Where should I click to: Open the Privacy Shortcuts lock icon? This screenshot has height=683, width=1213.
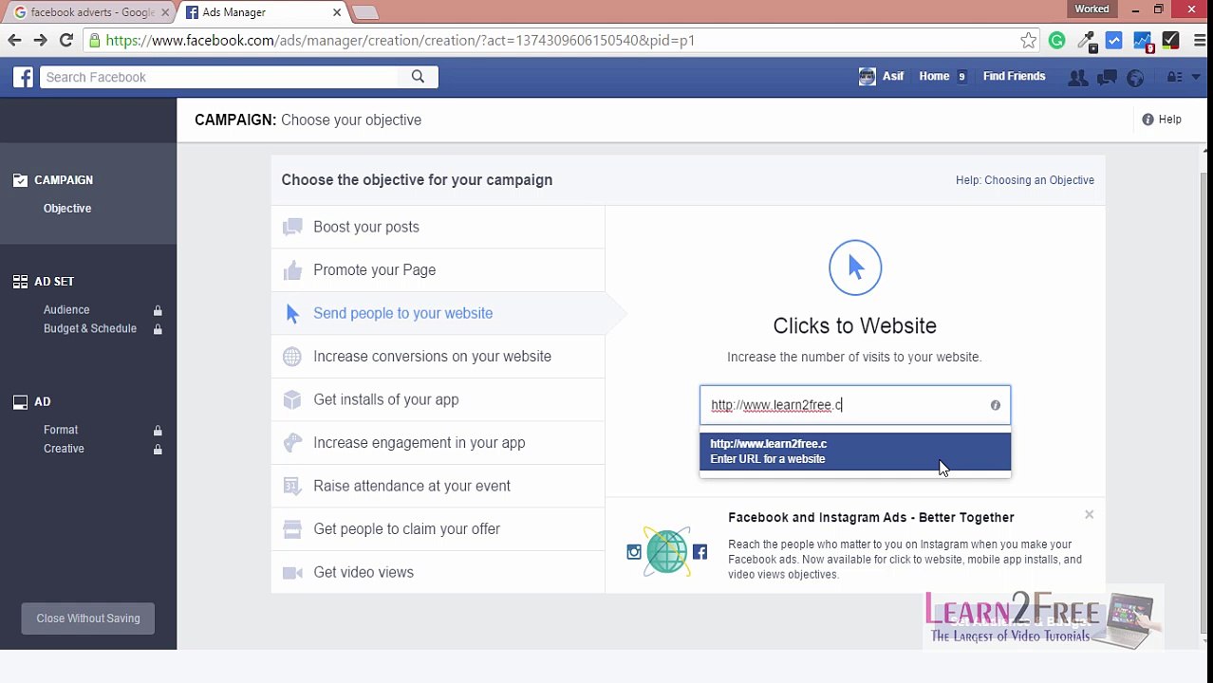(x=1174, y=77)
